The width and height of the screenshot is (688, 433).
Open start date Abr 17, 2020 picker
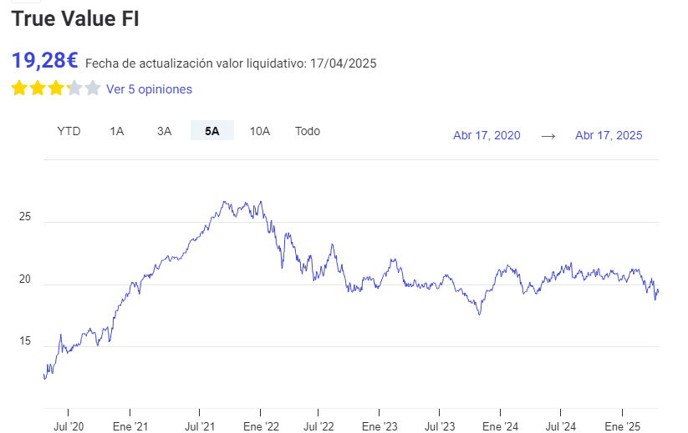[x=487, y=135]
